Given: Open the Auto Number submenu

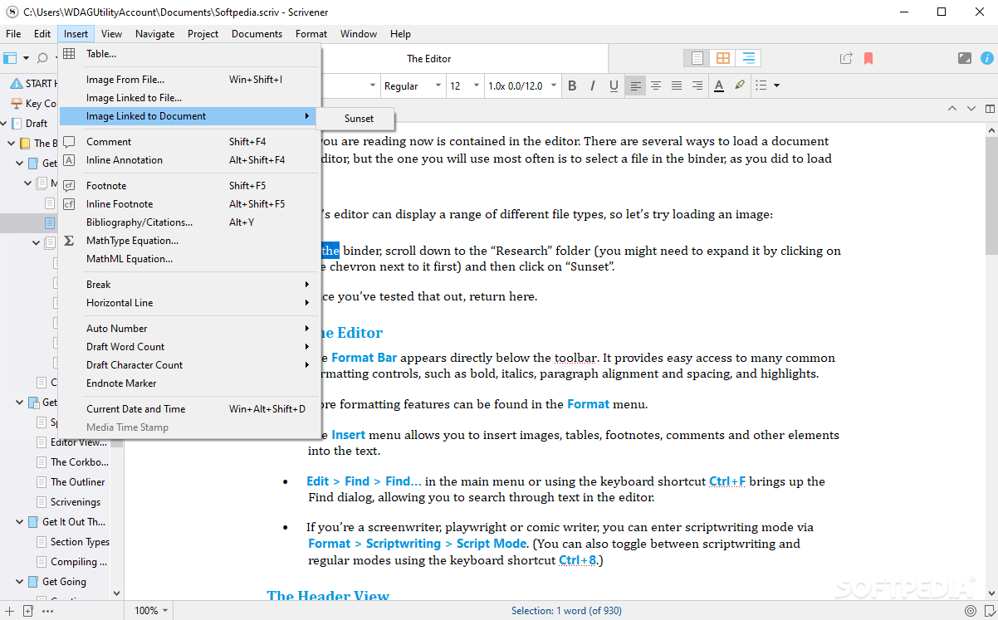Looking at the screenshot, I should click(x=190, y=329).
